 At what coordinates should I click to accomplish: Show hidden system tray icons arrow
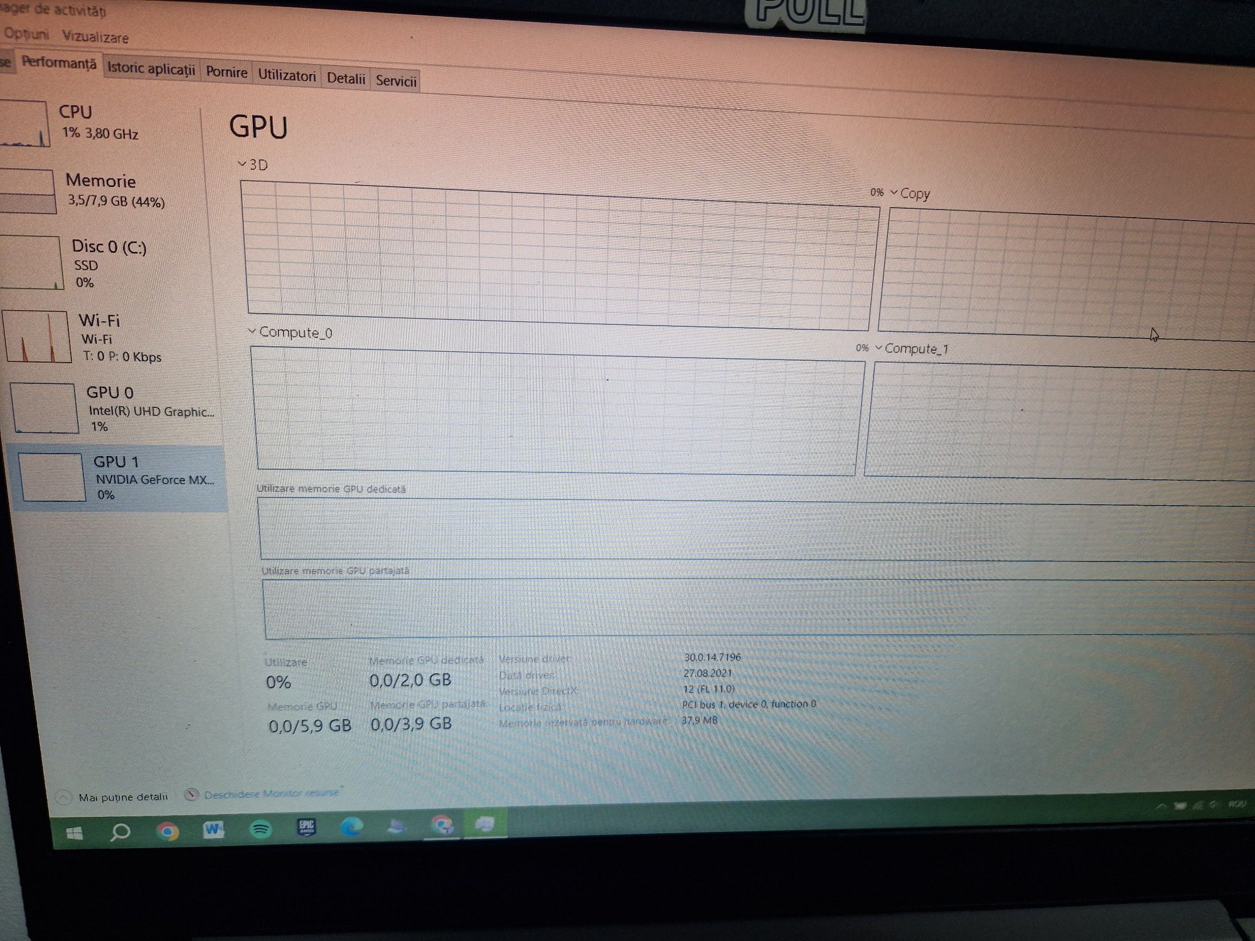(1160, 807)
